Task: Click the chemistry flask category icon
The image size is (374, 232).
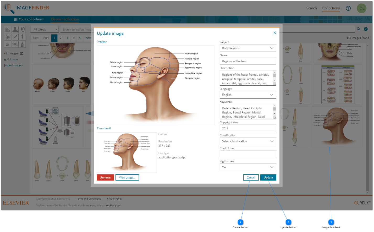Action: click(8, 44)
